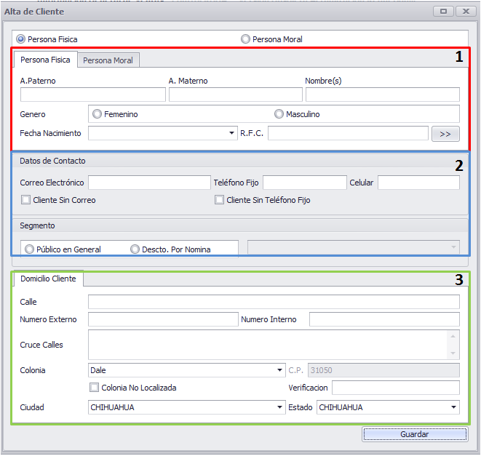The height and width of the screenshot is (456, 481).
Task: Click the A.Paterno text field
Action: coord(93,95)
